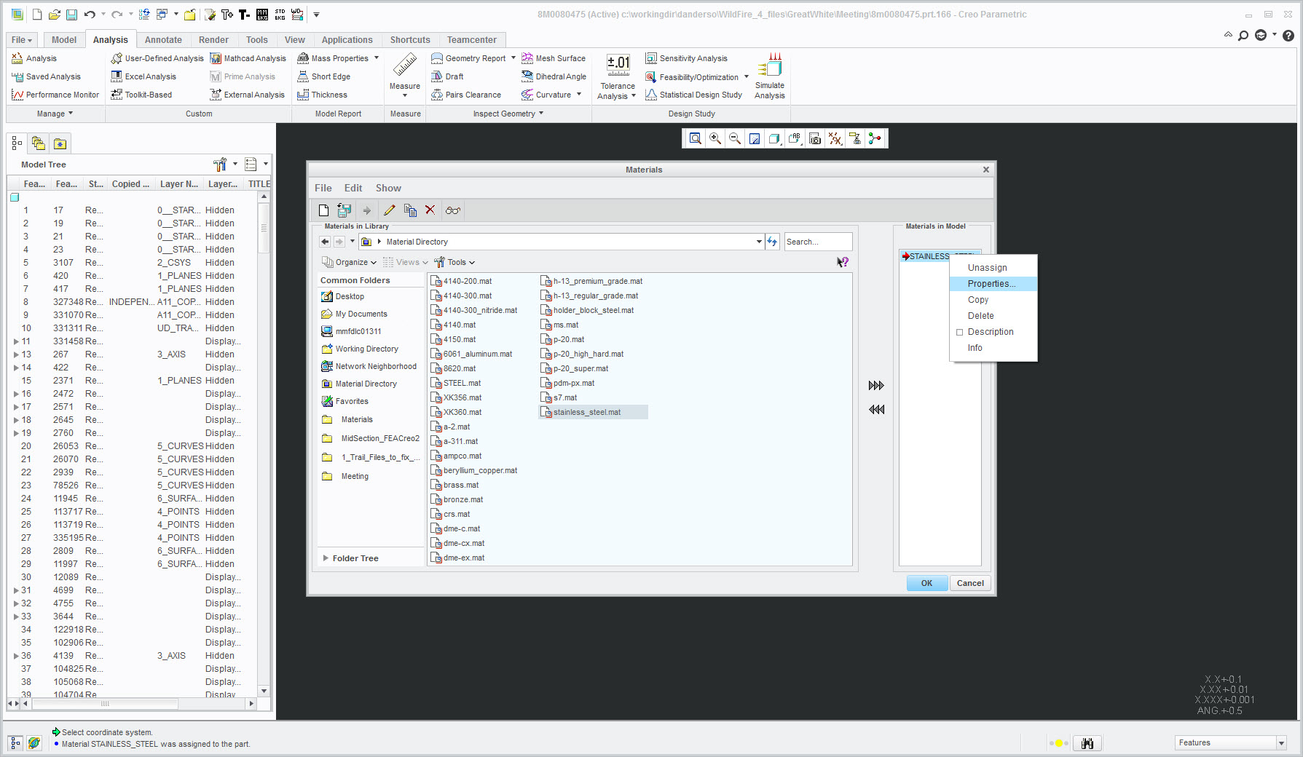Open the Draft analysis tool
1303x757 pixels.
(447, 76)
